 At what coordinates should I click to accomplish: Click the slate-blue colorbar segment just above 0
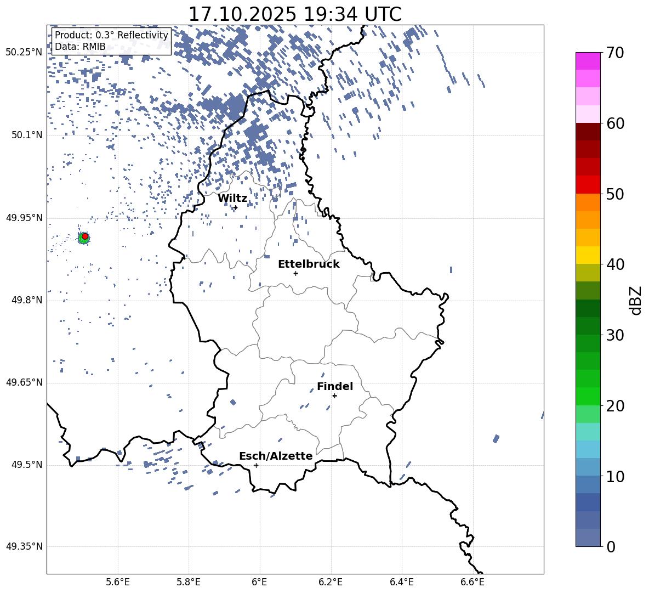[588, 538]
